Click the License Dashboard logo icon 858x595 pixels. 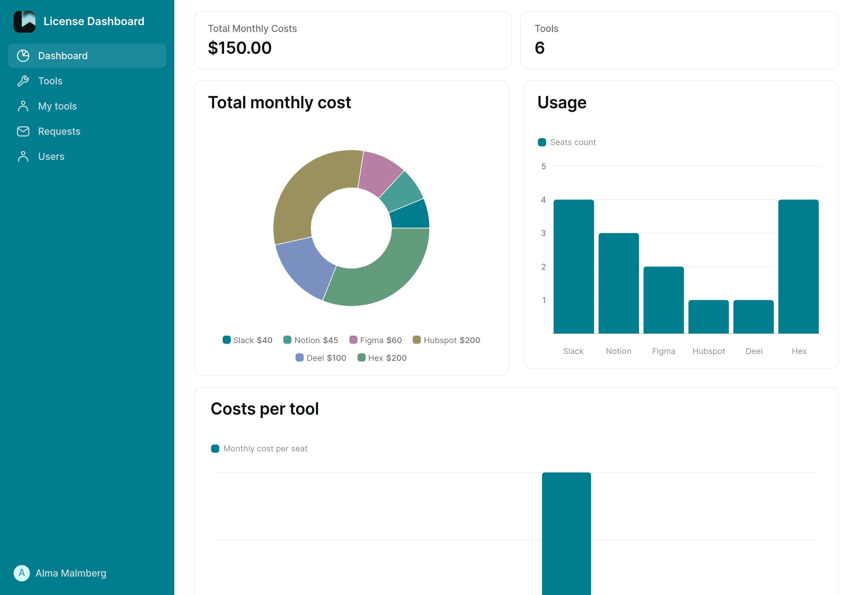click(25, 22)
